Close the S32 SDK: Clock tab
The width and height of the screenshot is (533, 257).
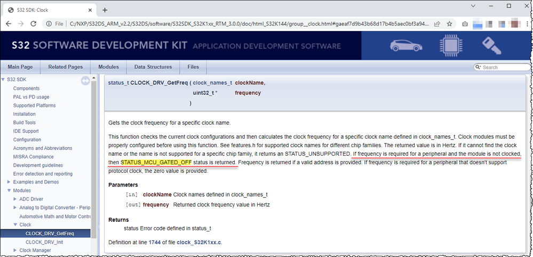[x=91, y=10]
